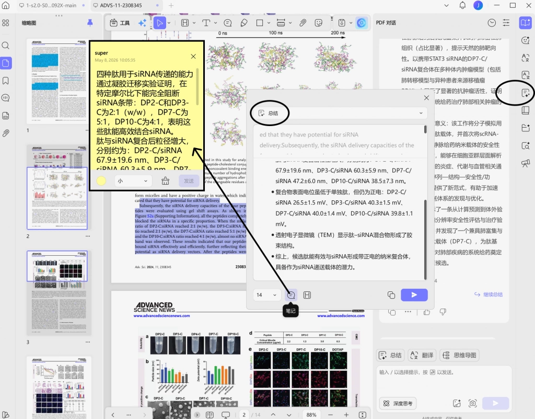Click the 总结 quick prompt button
This screenshot has height=419, width=535.
390,355
